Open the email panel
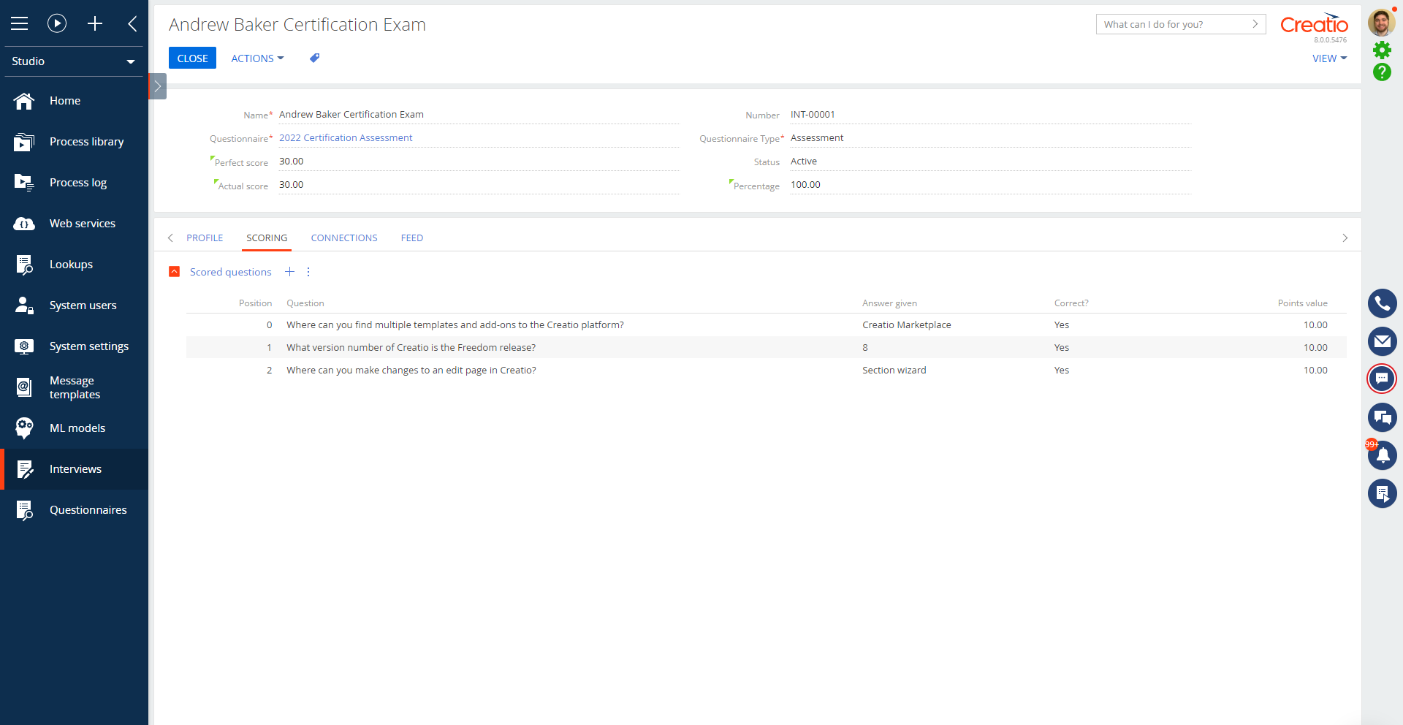 [x=1382, y=341]
